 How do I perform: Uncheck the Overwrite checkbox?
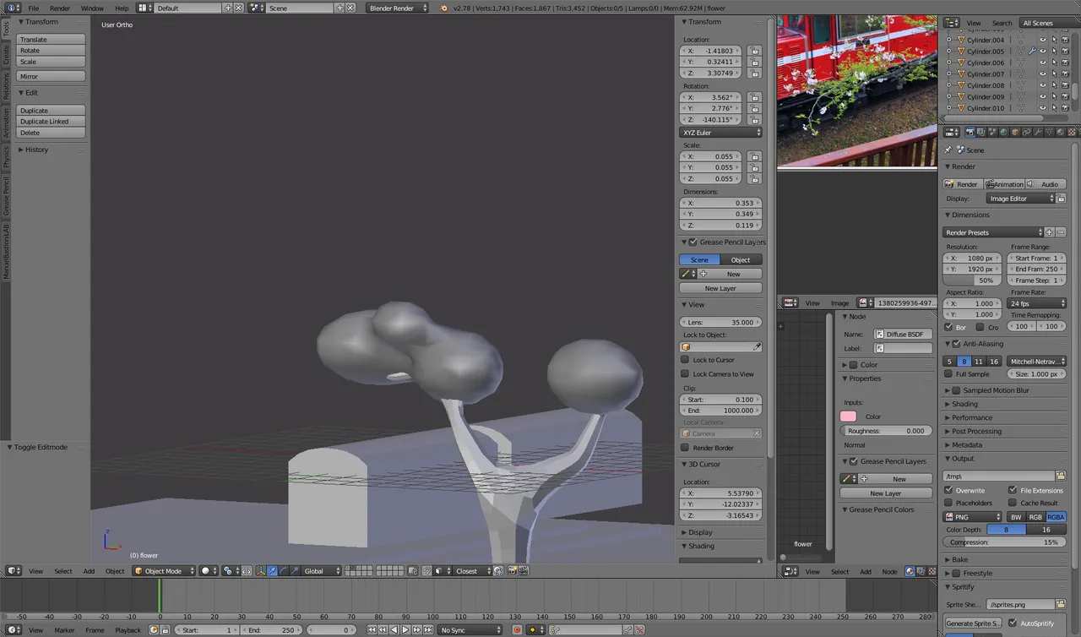coord(948,490)
